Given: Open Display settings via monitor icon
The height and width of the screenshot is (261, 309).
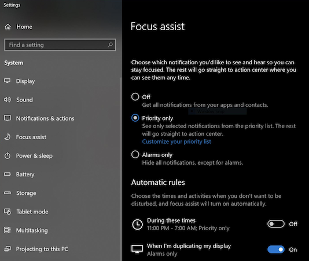Looking at the screenshot, I should tap(8, 81).
